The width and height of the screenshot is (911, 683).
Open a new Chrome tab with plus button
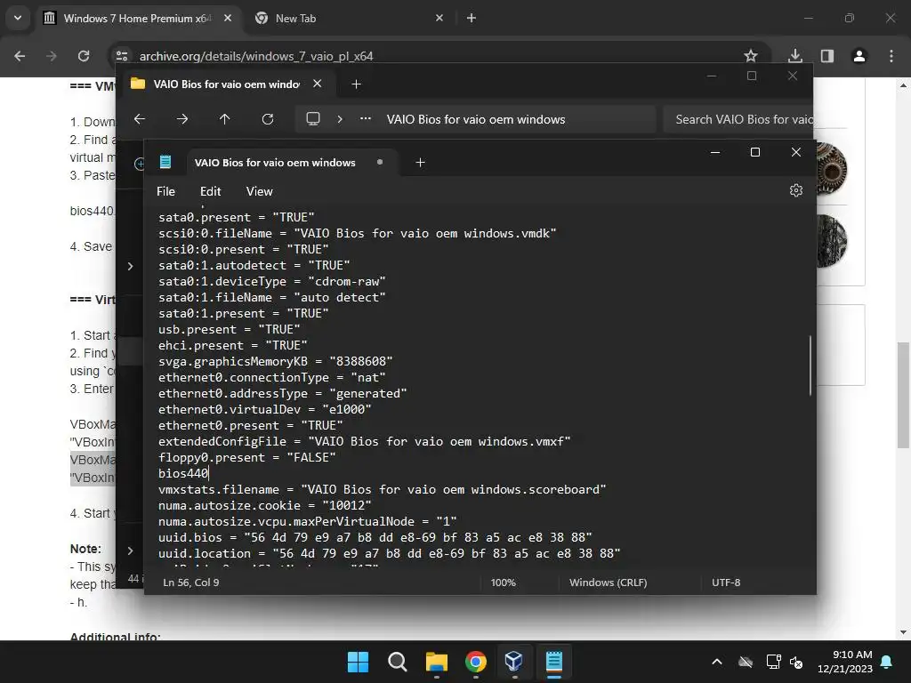[472, 18]
